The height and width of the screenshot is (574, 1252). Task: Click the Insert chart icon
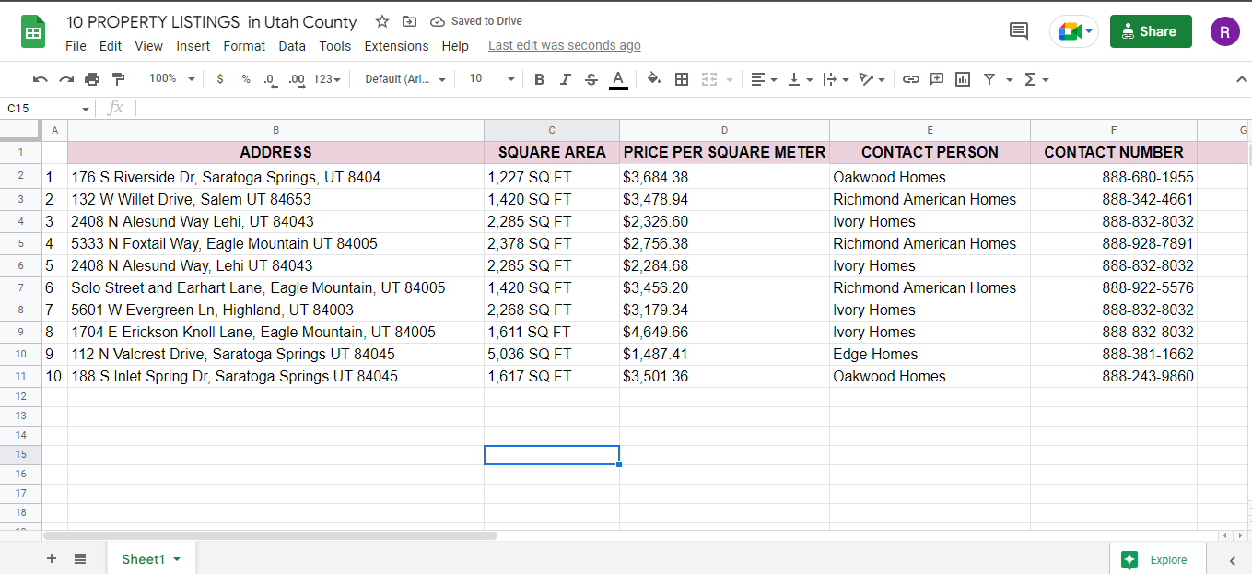click(963, 79)
